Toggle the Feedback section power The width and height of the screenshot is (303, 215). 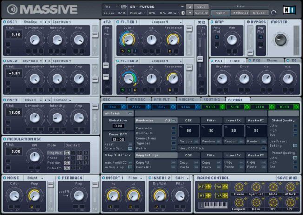click(x=59, y=178)
